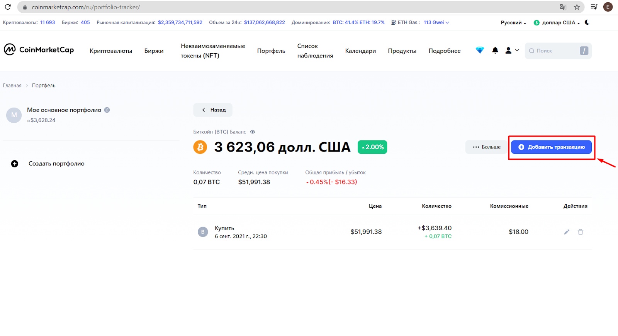This screenshot has height=336, width=618.
Task: Open the Подробнее menu
Action: [445, 51]
